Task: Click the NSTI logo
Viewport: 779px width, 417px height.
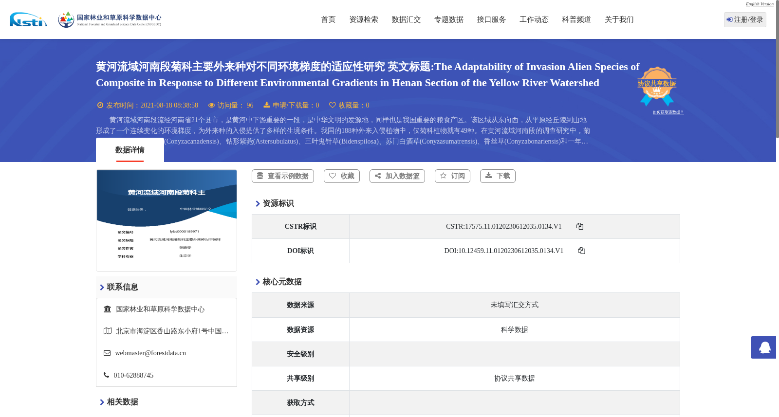Action: 28,19
